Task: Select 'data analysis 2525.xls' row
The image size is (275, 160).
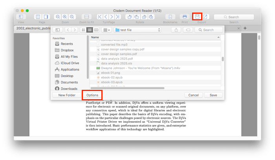Action: [155, 64]
